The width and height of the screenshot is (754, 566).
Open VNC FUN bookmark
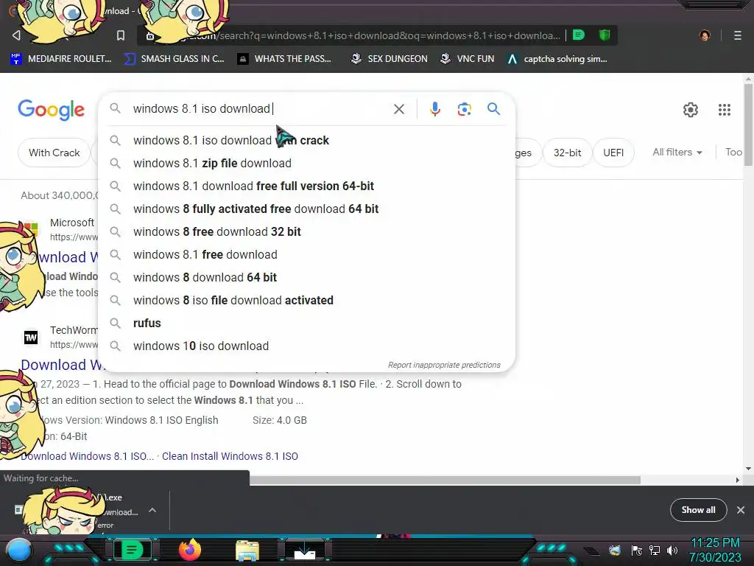coord(468,59)
